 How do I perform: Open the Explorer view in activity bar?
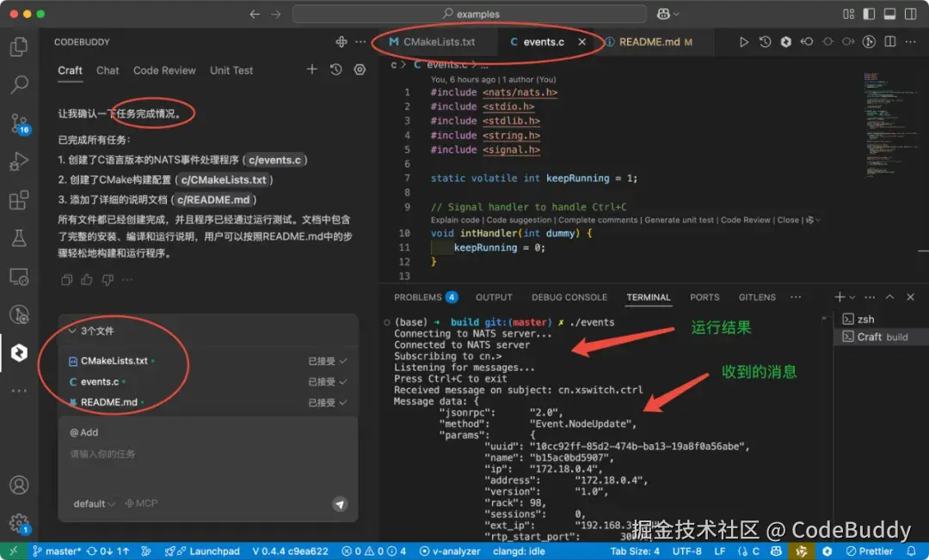19,46
